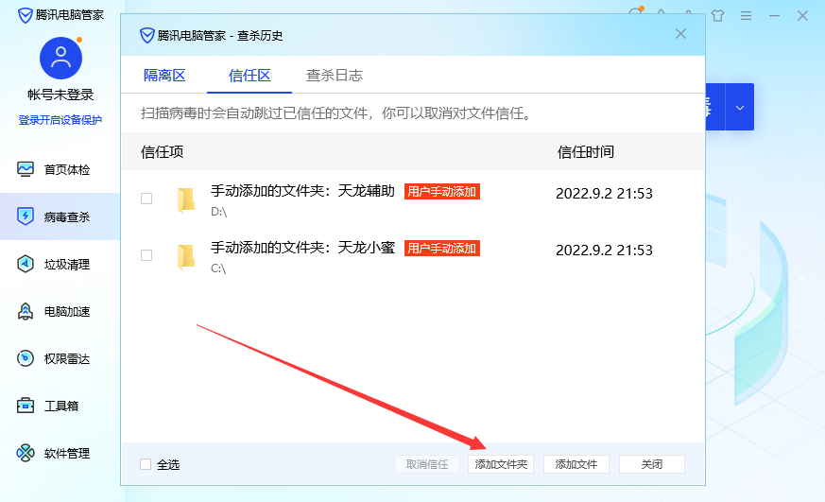Switch to the 隔离区 tab
825x502 pixels.
(164, 76)
